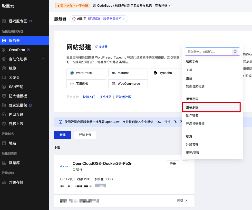Click the 宝塔面板 template button

point(86,84)
